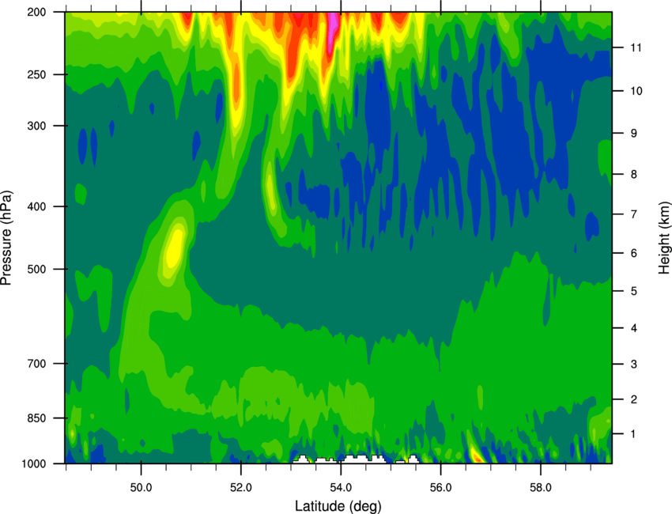The image size is (672, 514).
Task: Click the 3 km height label
Action: (x=633, y=364)
